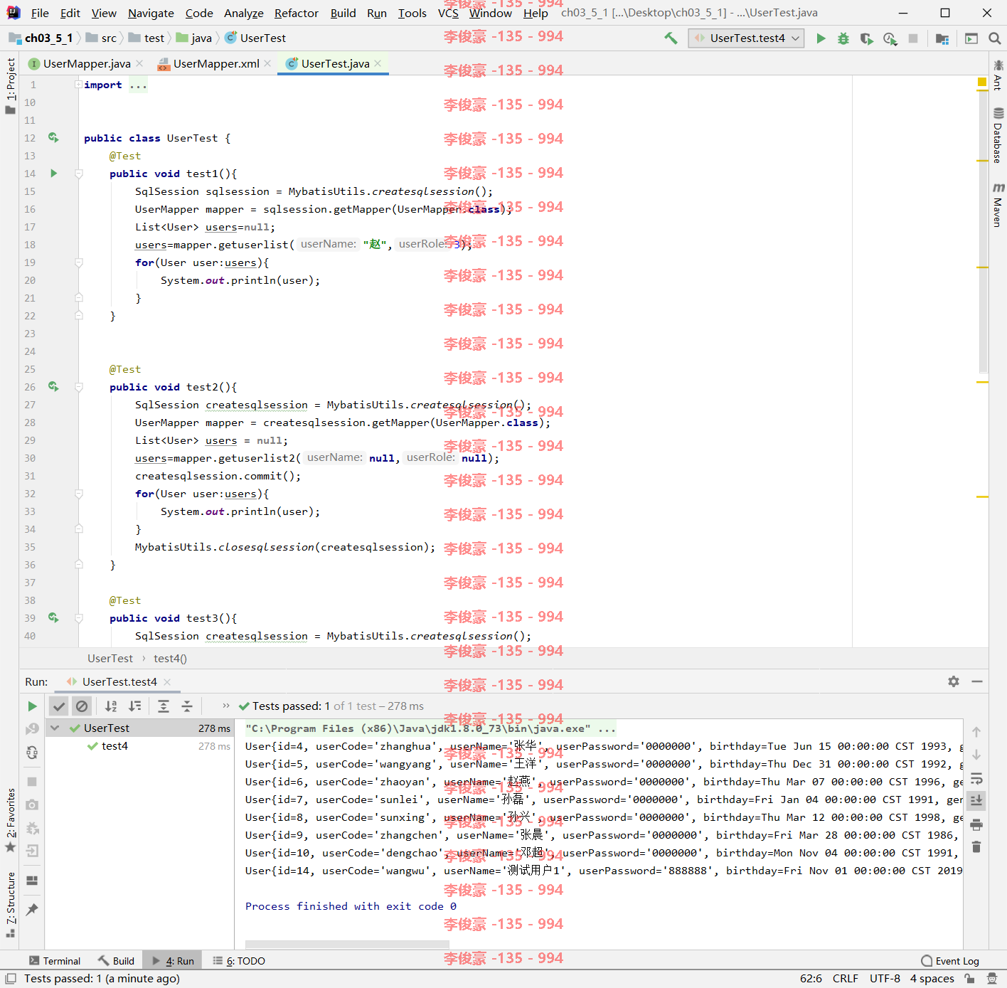Toggle Show Passed tests checkmark button
The image size is (1007, 988).
pos(59,706)
